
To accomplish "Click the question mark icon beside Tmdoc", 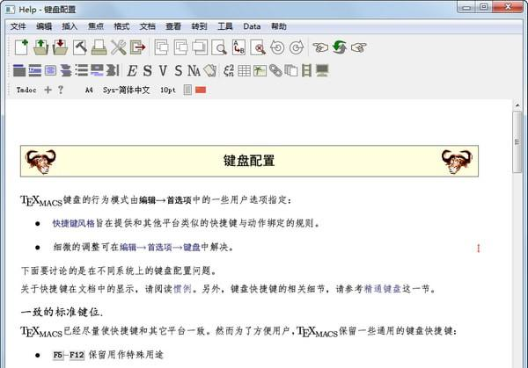I will (x=60, y=90).
